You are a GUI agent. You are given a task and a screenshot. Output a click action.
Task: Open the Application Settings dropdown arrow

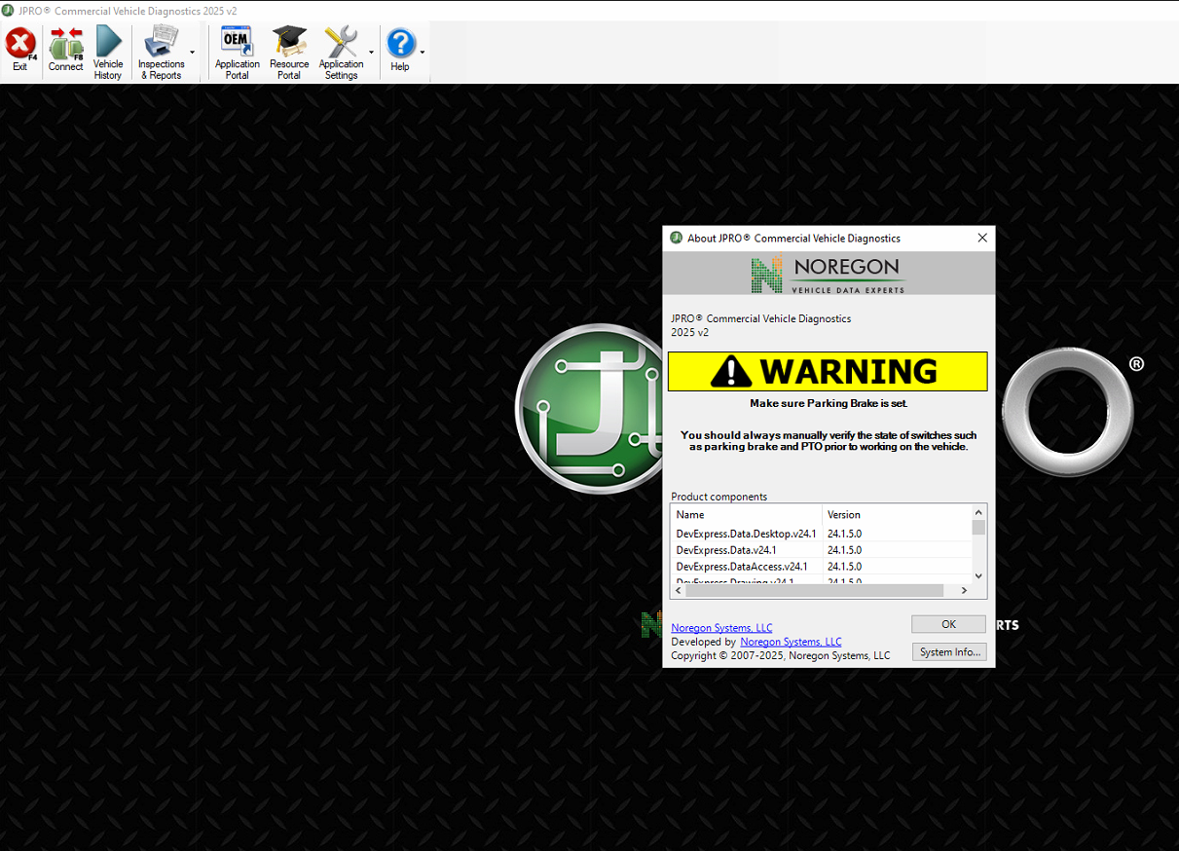[371, 54]
